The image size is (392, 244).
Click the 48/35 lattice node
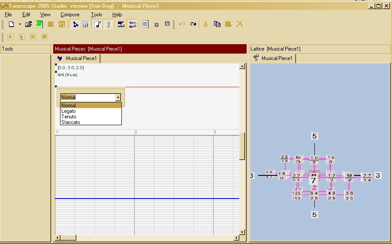click(332, 195)
